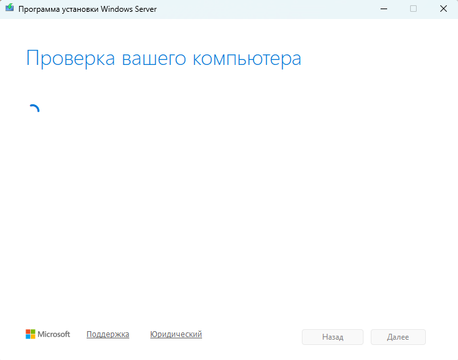Click the blue square of Microsoft logo

coord(28,337)
